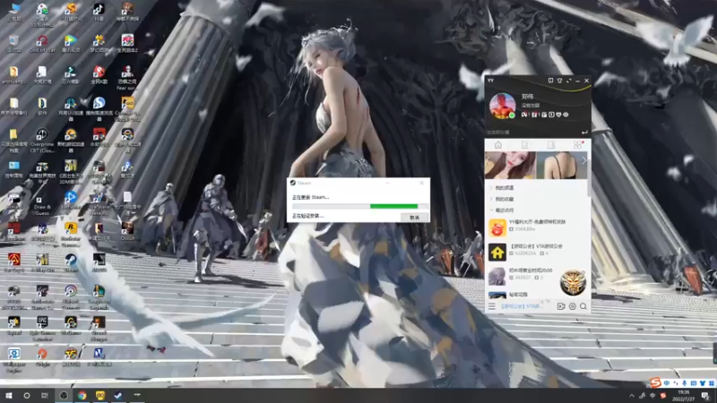The height and width of the screenshot is (403, 717).
Task: Open the Dread Hunger shortcut
Action: (99, 328)
